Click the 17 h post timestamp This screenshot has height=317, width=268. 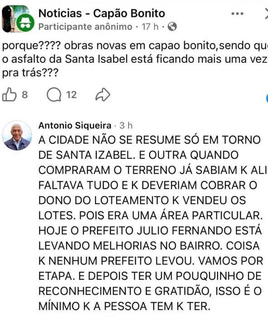(x=150, y=26)
